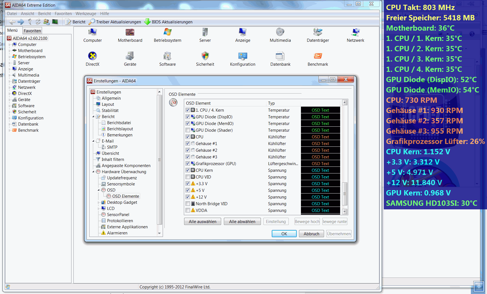Enable the North Bridge VID checkbox
487x294 pixels.
188,204
